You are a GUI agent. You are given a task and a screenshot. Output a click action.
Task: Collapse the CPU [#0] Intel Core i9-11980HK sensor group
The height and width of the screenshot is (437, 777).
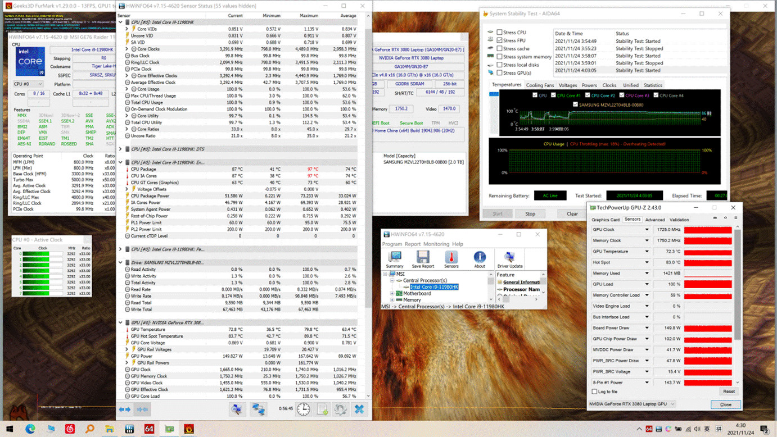(120, 22)
